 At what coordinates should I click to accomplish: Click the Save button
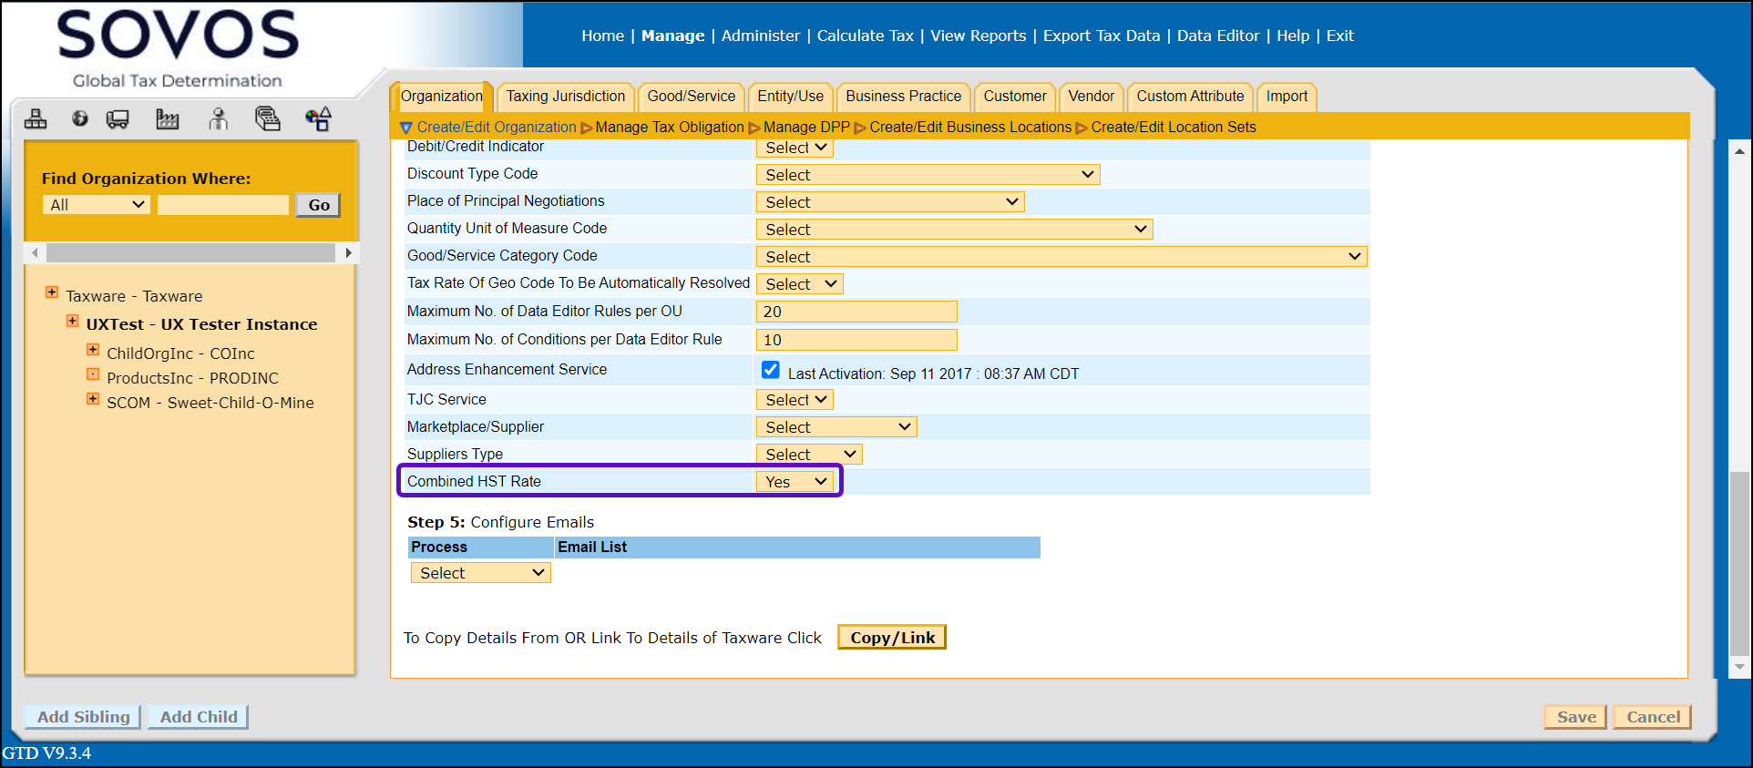[x=1575, y=717]
